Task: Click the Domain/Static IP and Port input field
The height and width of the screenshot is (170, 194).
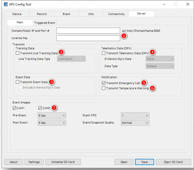Action: pyautogui.click(x=88, y=30)
